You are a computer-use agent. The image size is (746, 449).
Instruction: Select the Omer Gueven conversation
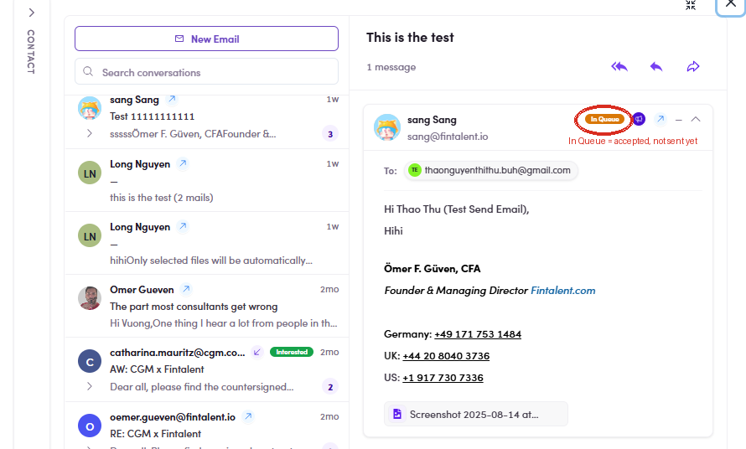point(207,306)
